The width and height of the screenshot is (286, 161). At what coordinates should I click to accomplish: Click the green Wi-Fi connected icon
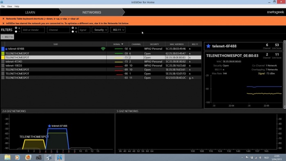click(103, 49)
